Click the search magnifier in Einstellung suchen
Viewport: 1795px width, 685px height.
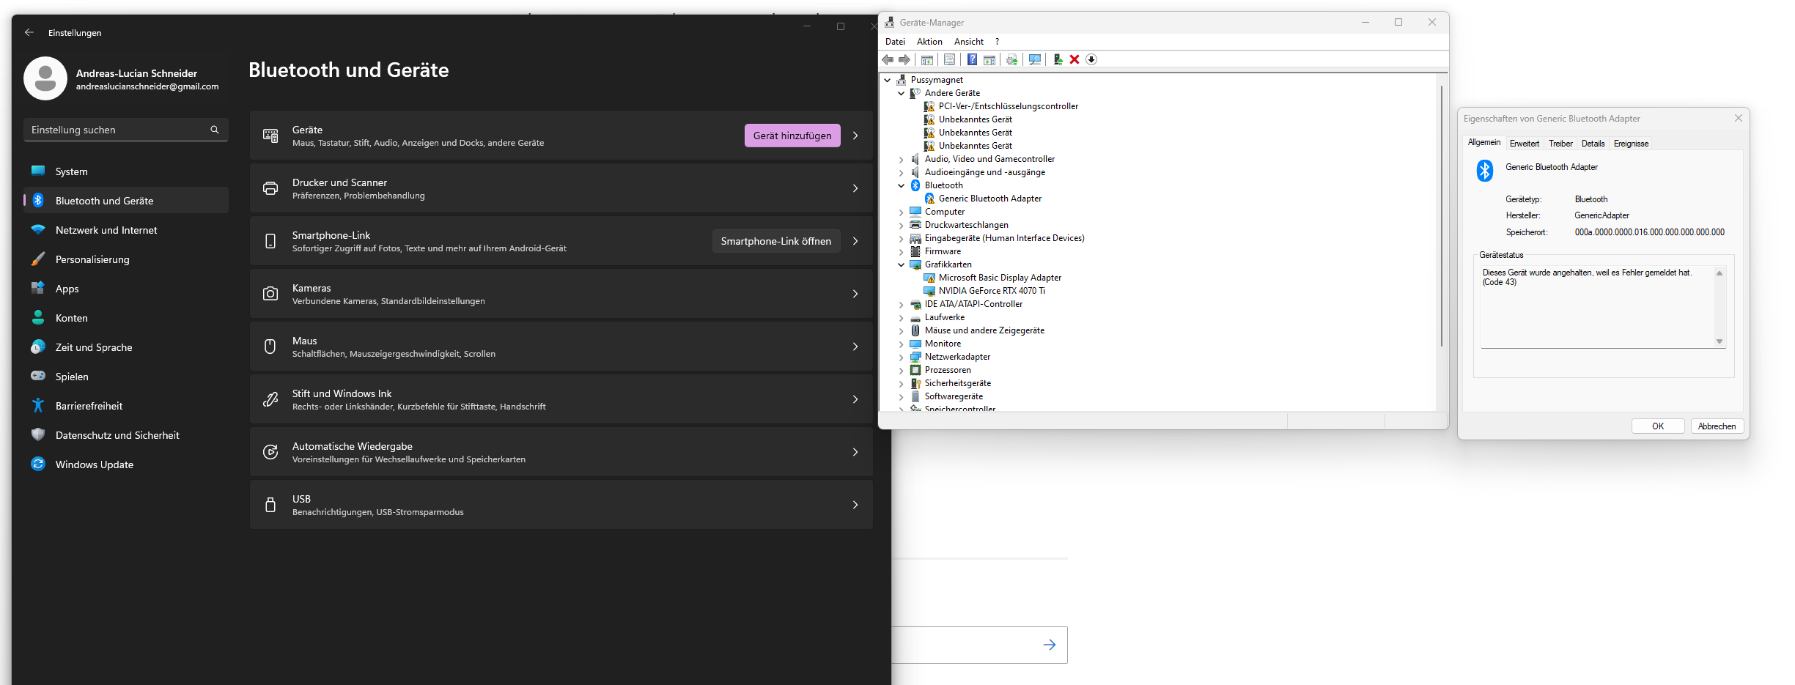pos(215,130)
